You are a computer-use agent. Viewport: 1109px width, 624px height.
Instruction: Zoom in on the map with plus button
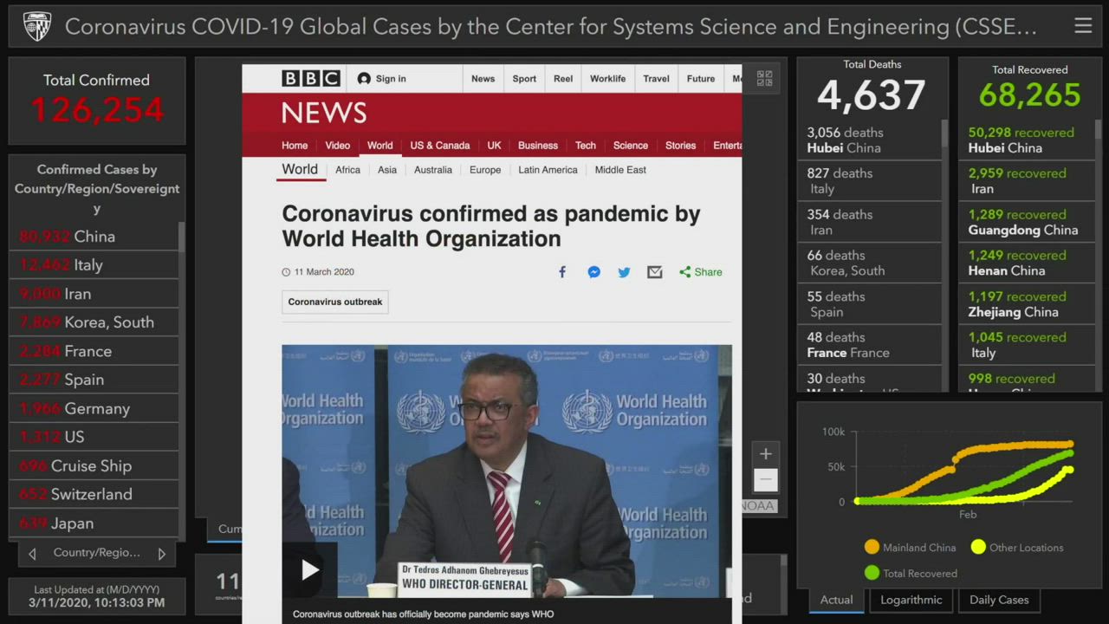pos(765,454)
